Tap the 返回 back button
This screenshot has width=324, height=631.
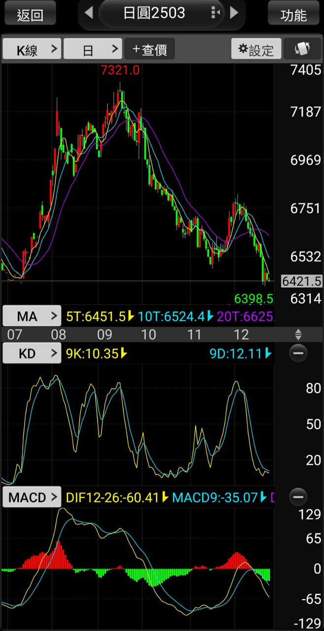tap(30, 13)
